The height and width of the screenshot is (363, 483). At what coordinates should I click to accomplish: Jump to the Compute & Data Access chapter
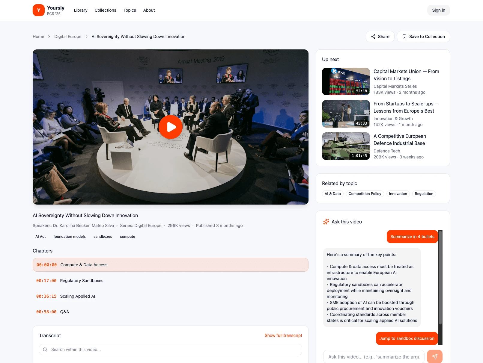pyautogui.click(x=171, y=265)
